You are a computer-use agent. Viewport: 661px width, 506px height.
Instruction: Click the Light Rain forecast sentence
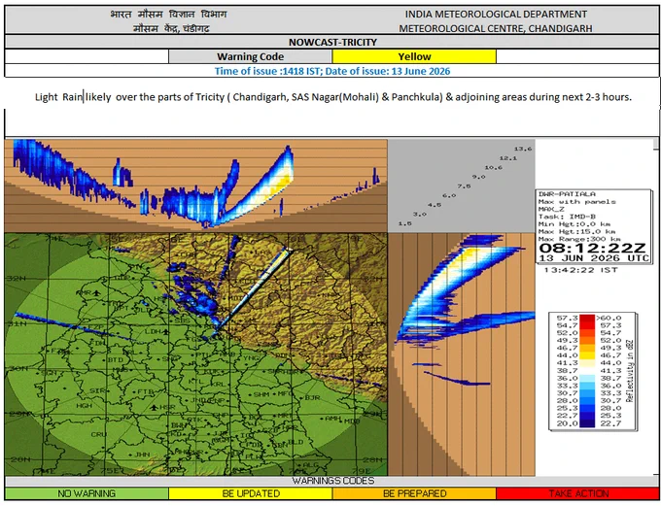click(x=333, y=97)
